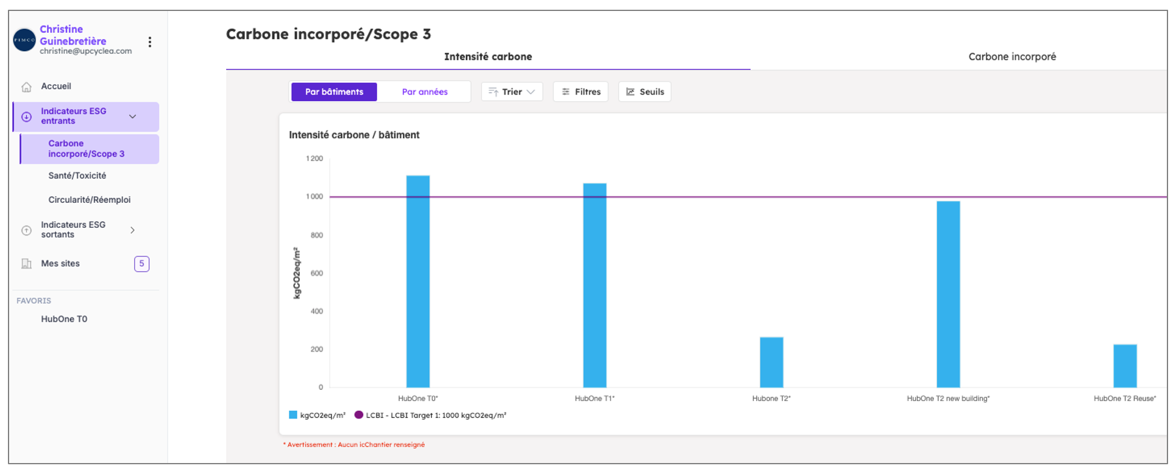This screenshot has height=474, width=1176.
Task: Open Carbone incorporé/Scope 3 sidebar item
Action: click(90, 149)
